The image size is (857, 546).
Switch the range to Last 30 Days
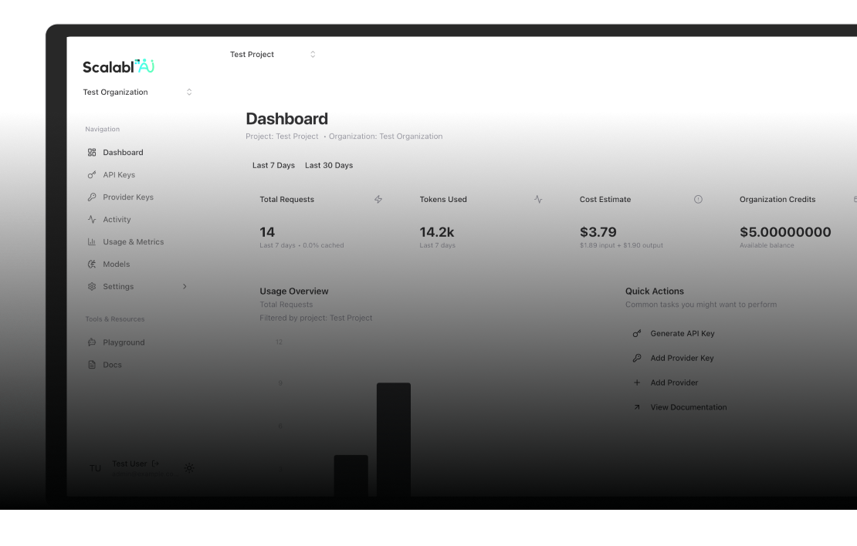click(329, 166)
